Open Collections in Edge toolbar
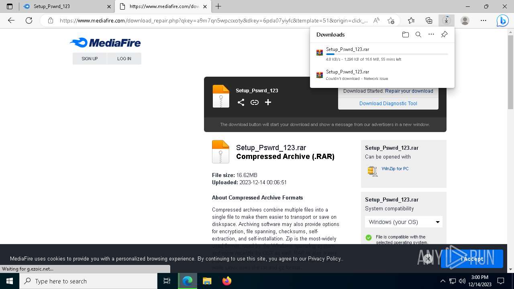 coord(429,20)
